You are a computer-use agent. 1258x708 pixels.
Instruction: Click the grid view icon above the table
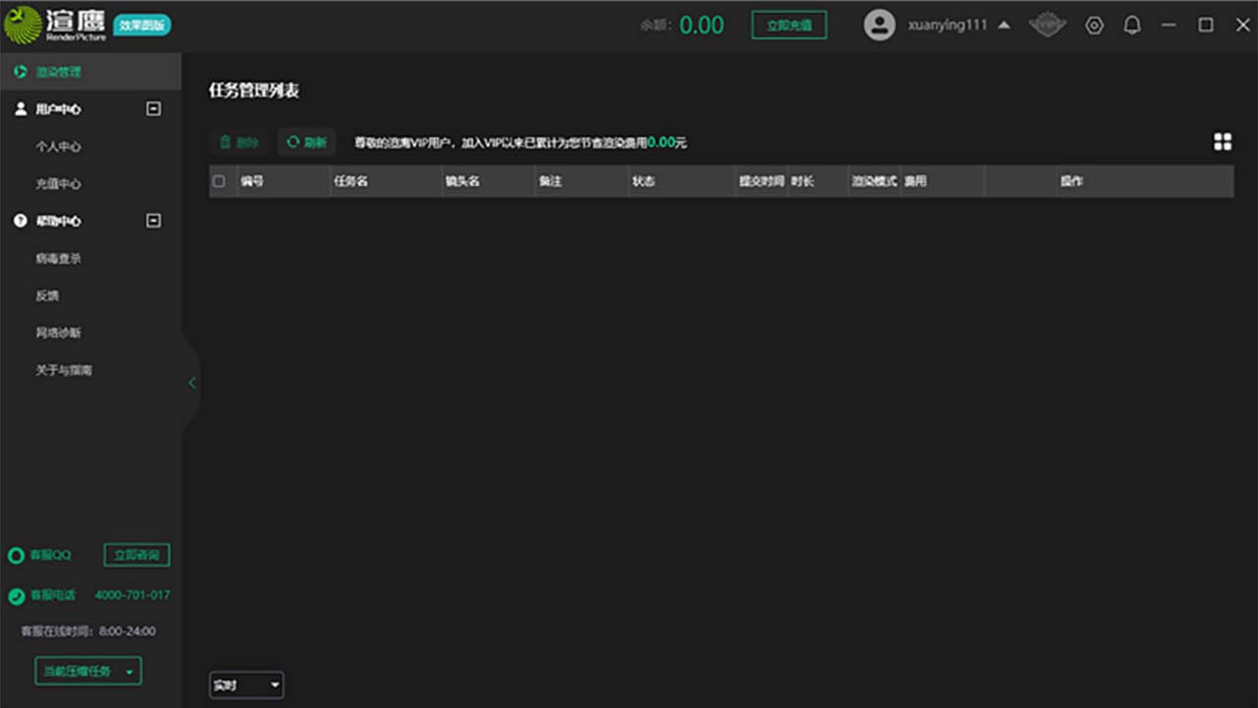[x=1222, y=143]
